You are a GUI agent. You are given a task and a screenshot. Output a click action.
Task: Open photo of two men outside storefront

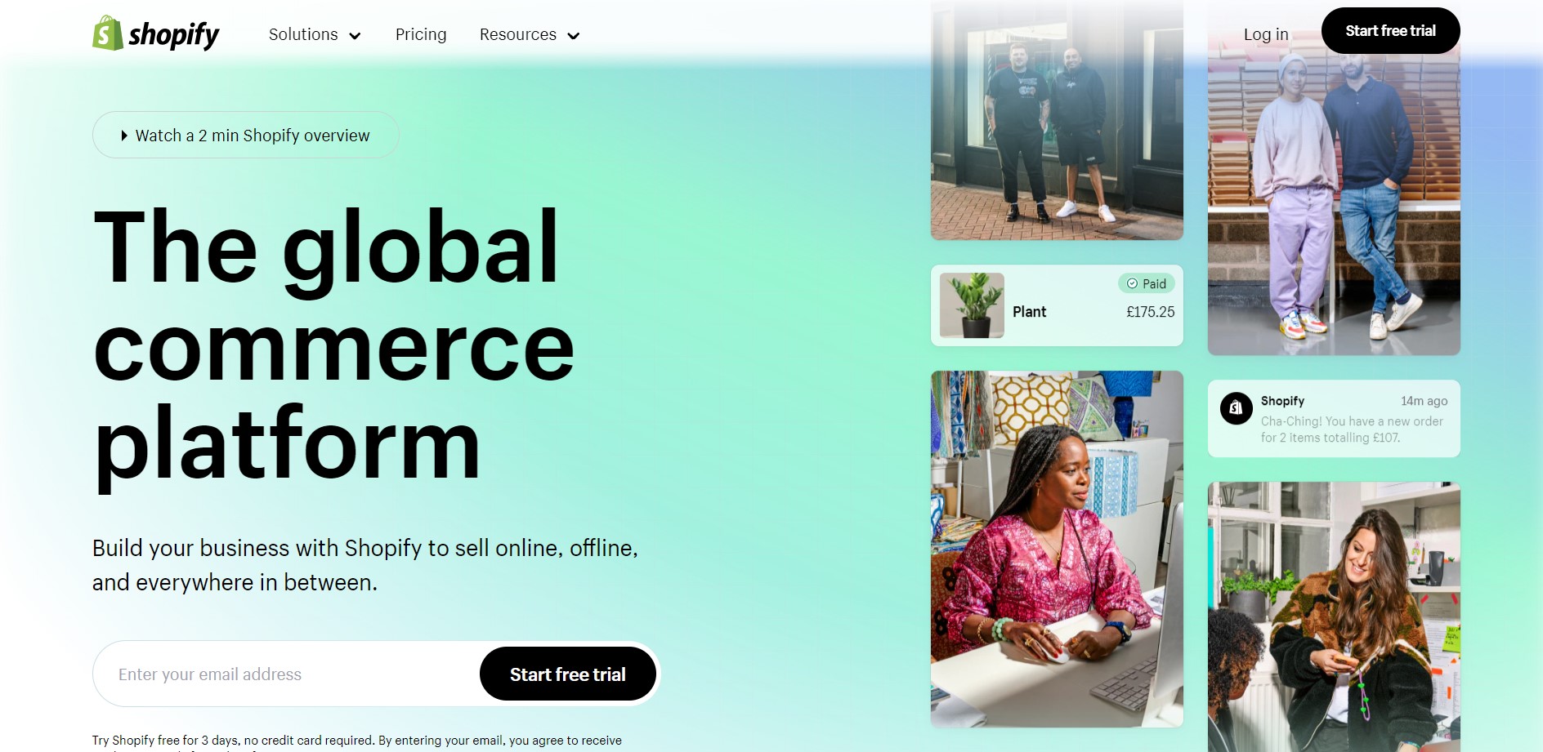click(x=1057, y=120)
